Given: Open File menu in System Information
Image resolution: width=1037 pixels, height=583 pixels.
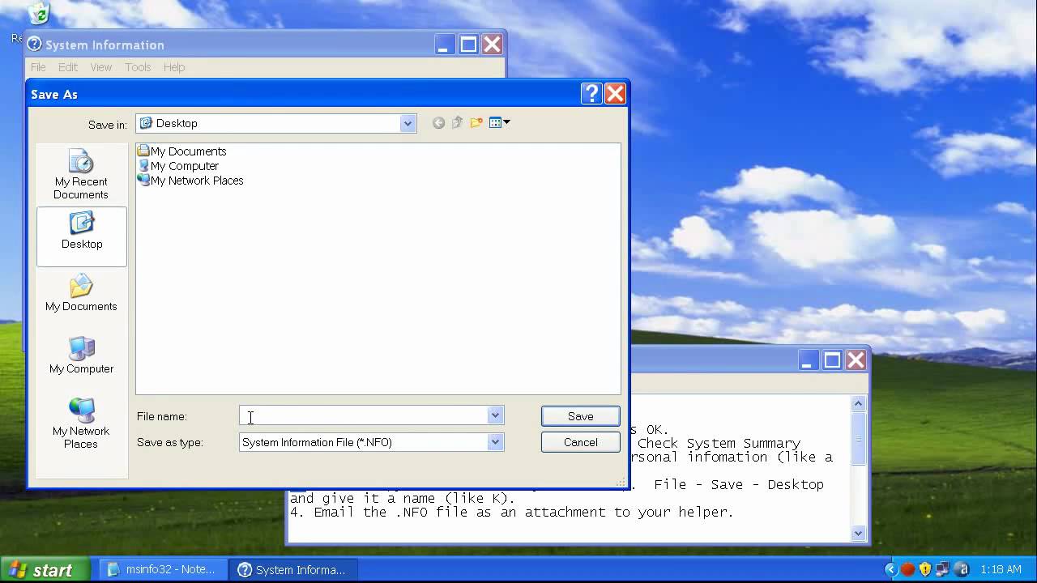Looking at the screenshot, I should point(38,67).
